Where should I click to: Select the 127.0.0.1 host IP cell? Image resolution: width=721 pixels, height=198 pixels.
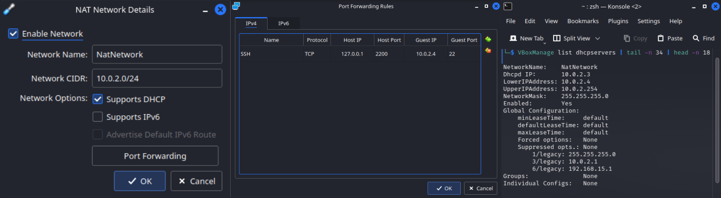(352, 54)
